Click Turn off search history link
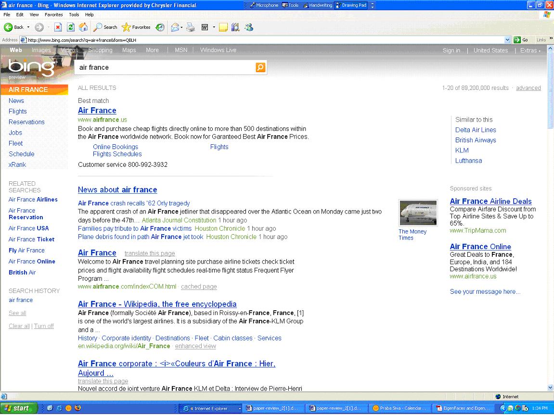The height and width of the screenshot is (415, 554). (44, 326)
